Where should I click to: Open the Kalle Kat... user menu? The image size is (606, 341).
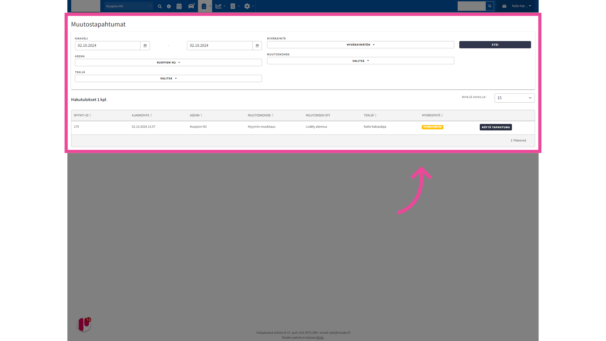tap(521, 6)
